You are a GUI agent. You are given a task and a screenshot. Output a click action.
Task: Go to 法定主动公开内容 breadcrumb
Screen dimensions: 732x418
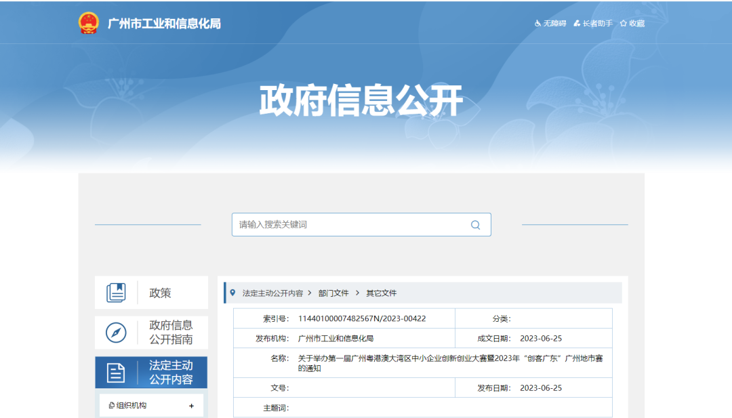[x=272, y=293]
